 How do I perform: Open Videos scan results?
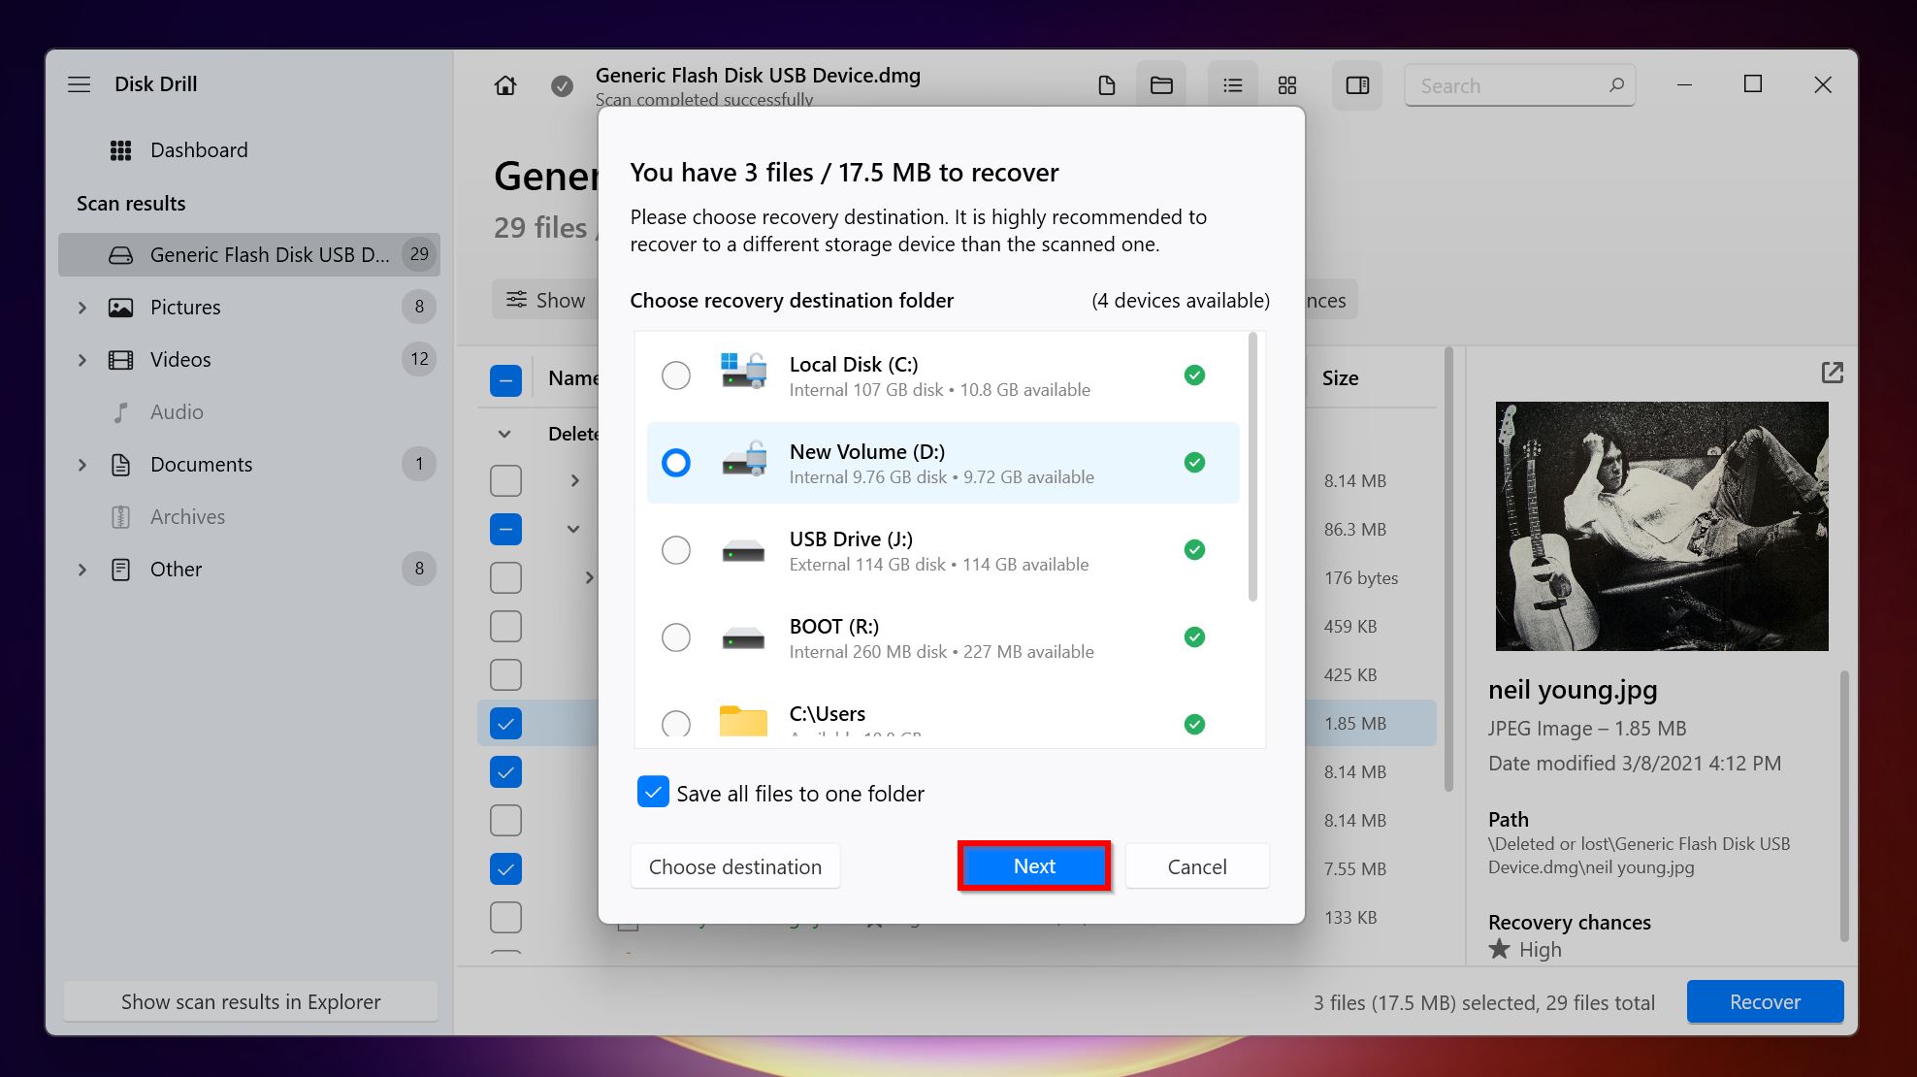(249, 360)
